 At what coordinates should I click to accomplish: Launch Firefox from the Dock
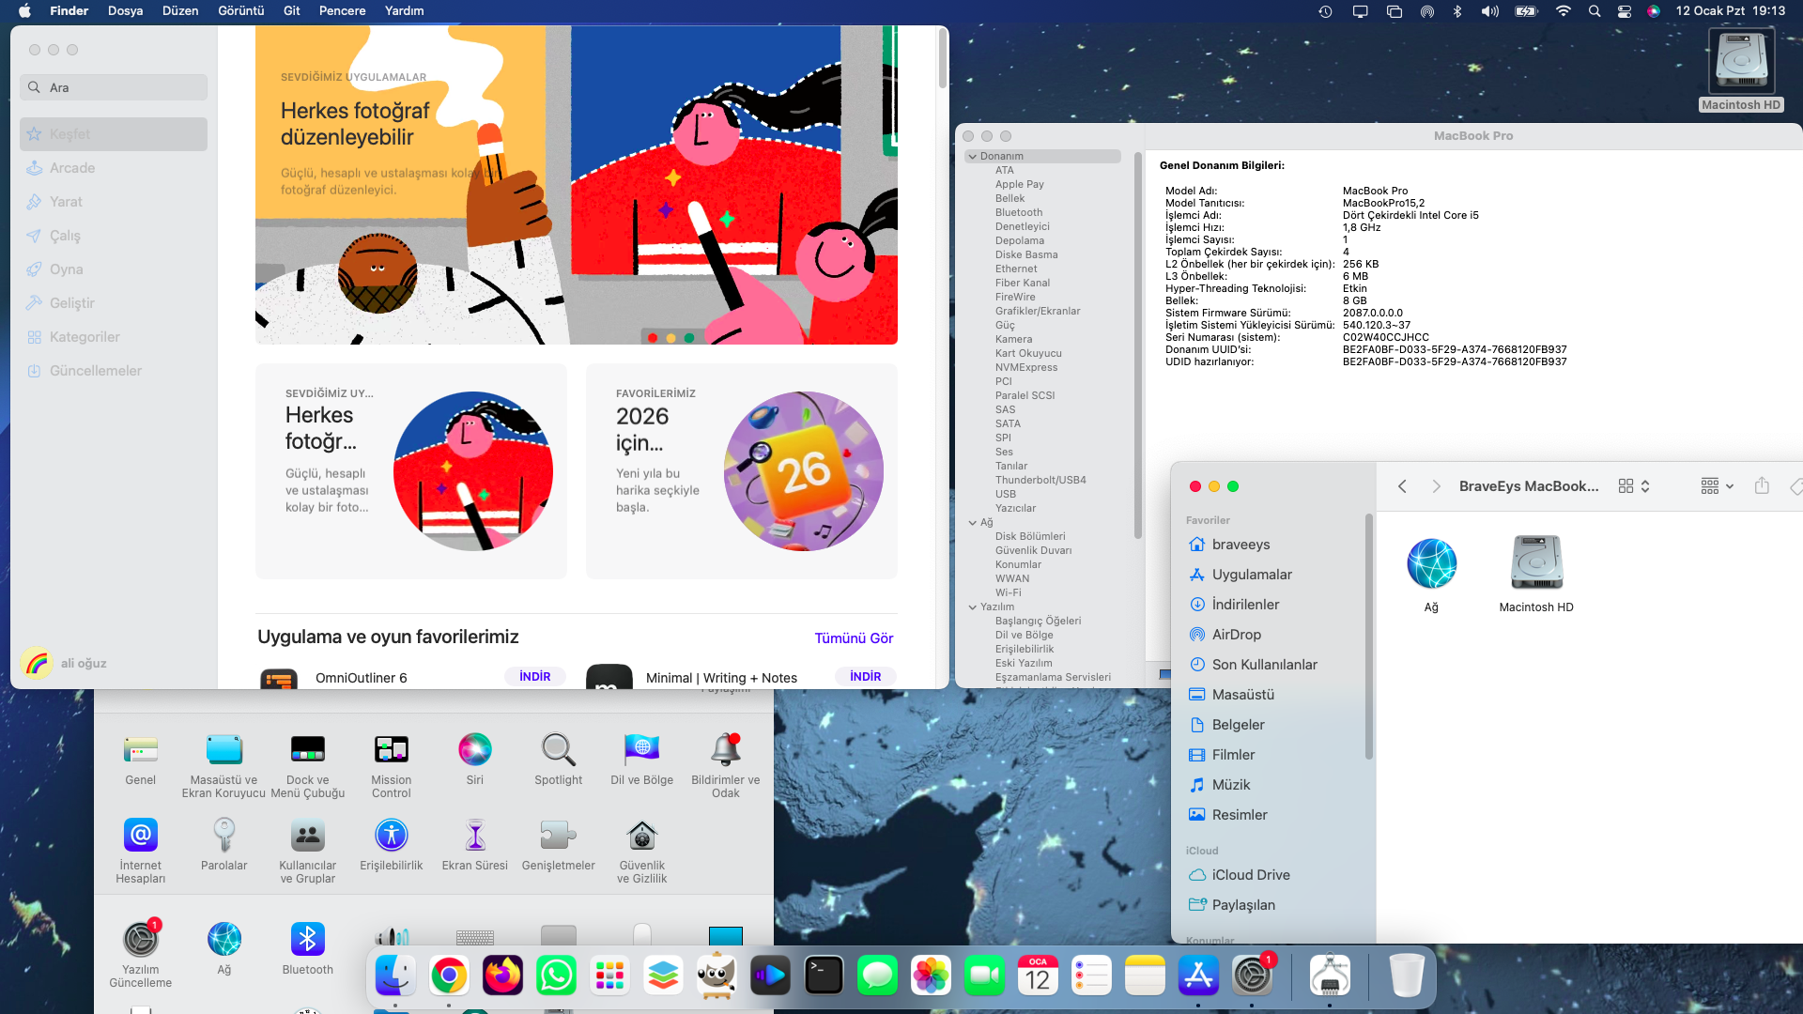[502, 976]
